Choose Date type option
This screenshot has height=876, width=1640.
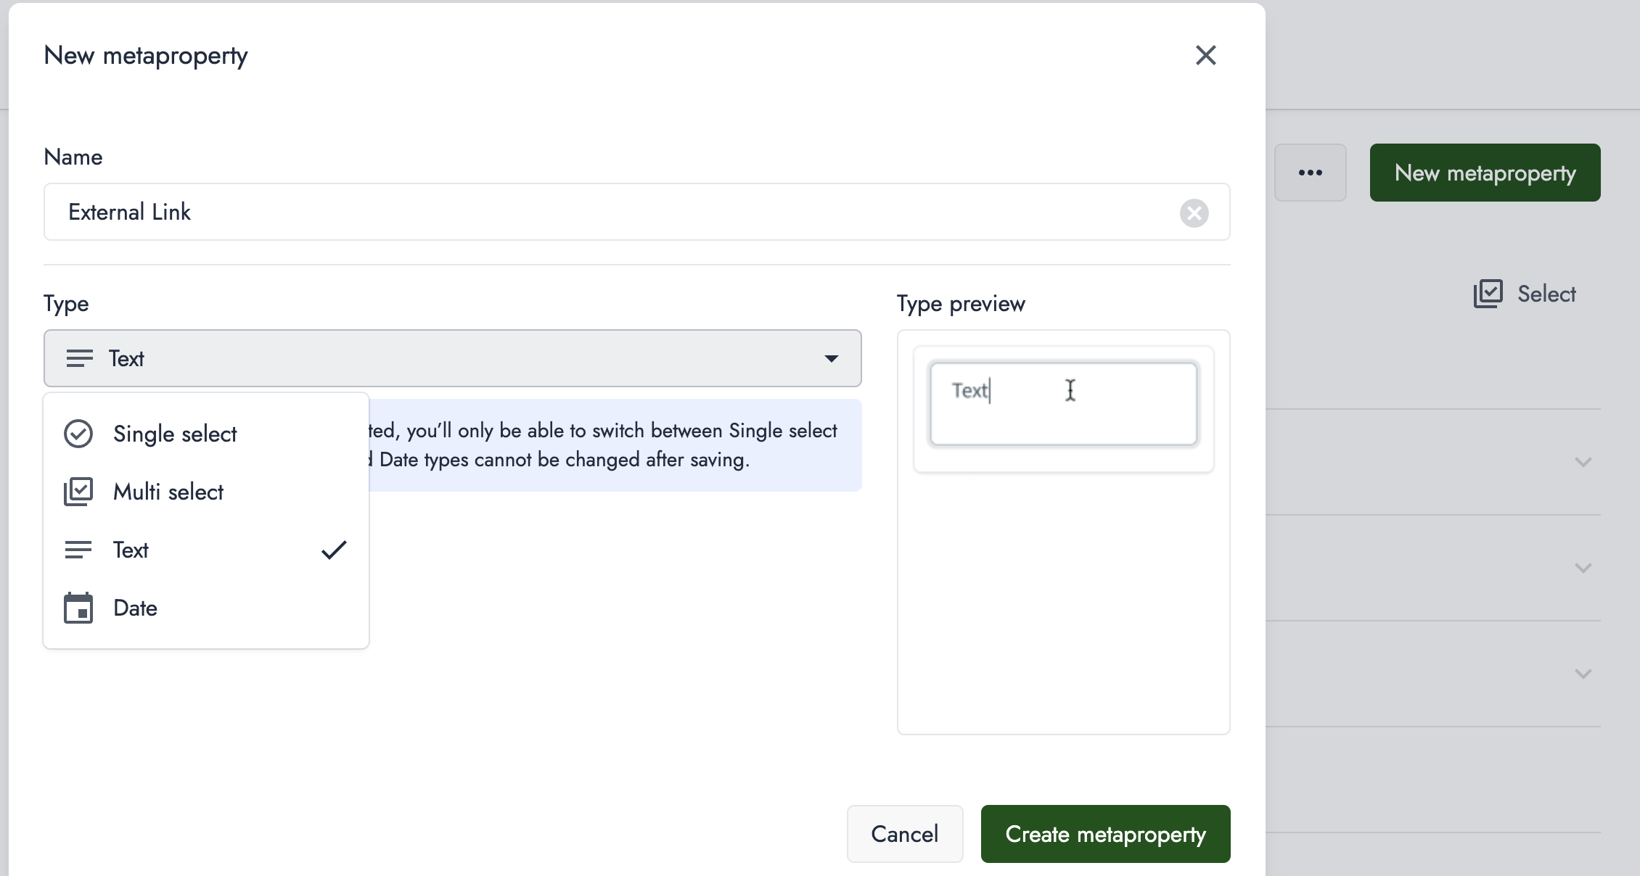click(206, 608)
